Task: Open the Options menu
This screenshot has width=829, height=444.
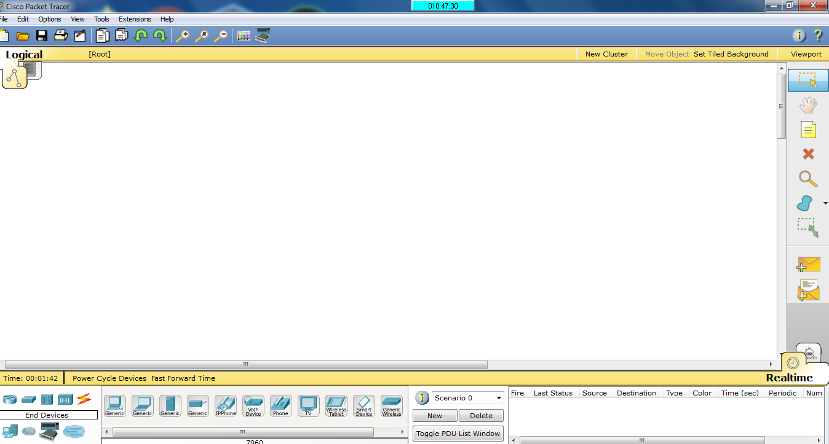Action: [50, 19]
